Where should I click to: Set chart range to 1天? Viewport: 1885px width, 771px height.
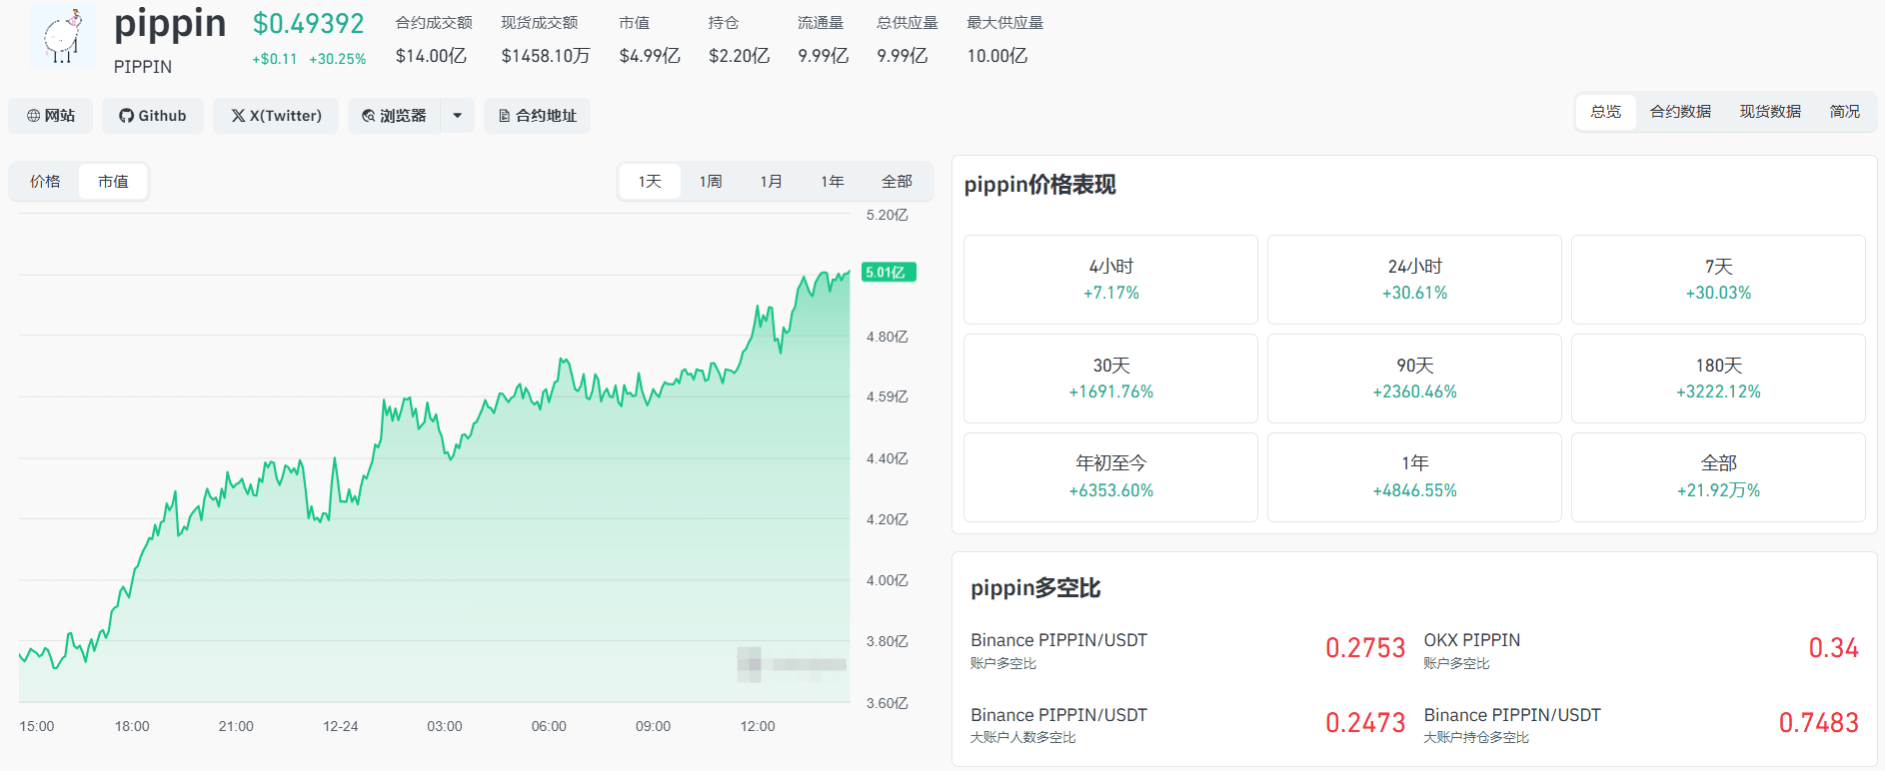point(651,182)
